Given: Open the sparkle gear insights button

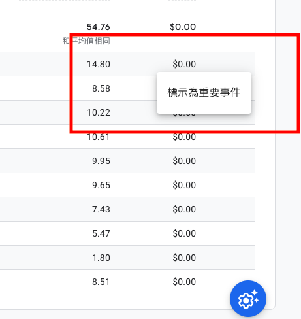Looking at the screenshot, I should [248, 299].
